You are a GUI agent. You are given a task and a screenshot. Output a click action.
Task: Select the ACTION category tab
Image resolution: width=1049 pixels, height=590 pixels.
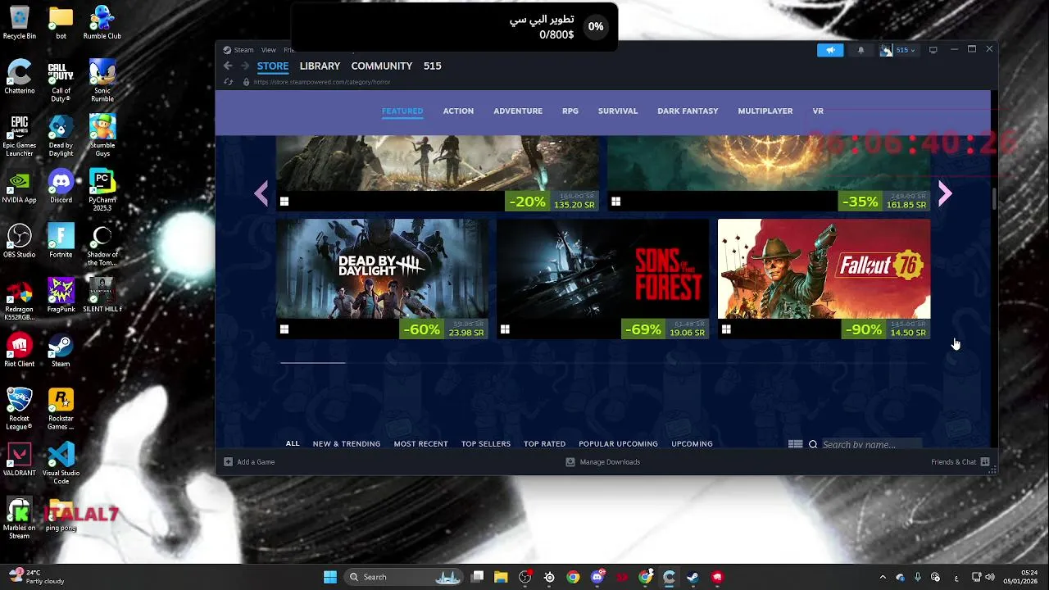click(x=458, y=111)
